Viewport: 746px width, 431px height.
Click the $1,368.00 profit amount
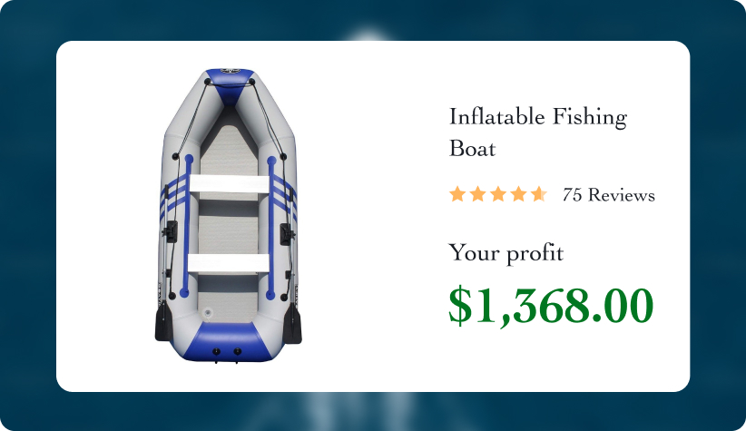(x=551, y=306)
